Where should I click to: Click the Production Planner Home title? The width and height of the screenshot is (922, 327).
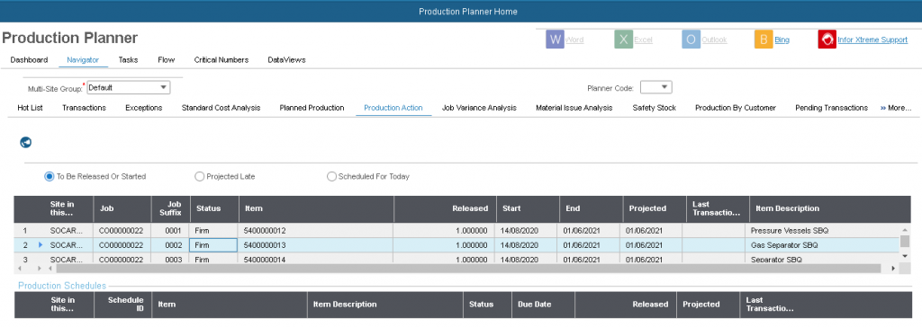tap(468, 11)
